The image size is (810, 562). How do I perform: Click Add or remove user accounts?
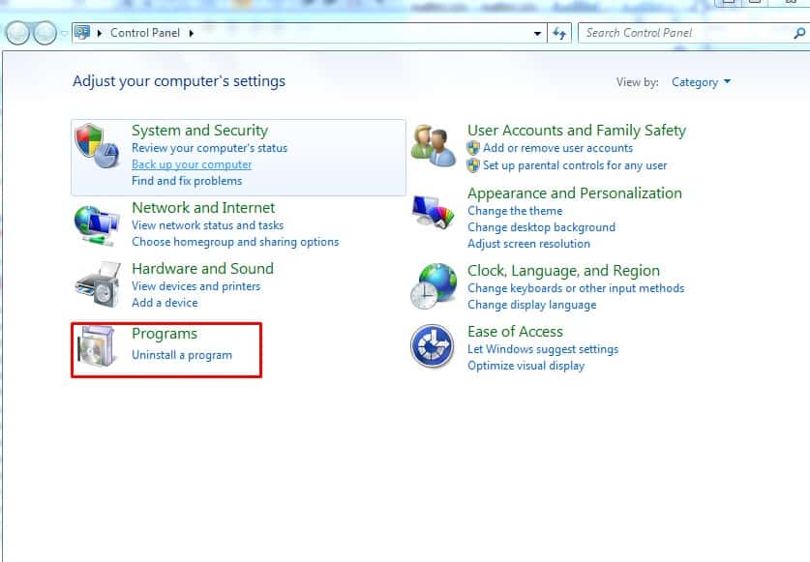coord(557,148)
